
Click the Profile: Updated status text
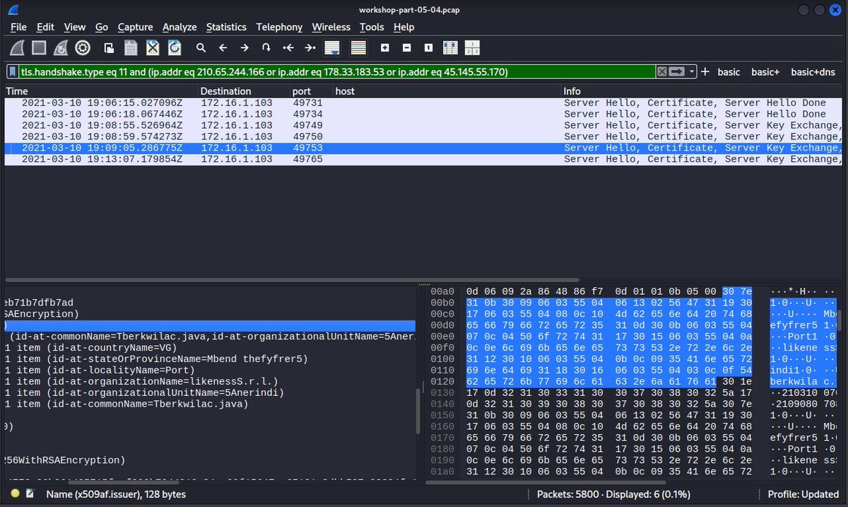pos(804,494)
